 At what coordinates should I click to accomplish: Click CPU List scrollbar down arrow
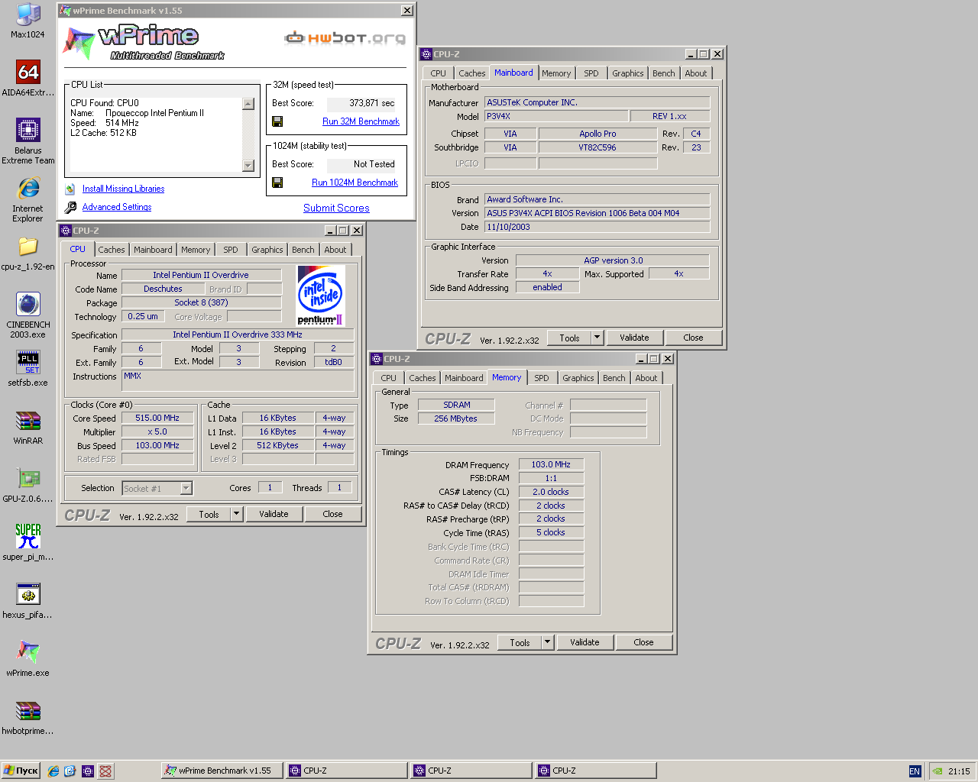(248, 166)
